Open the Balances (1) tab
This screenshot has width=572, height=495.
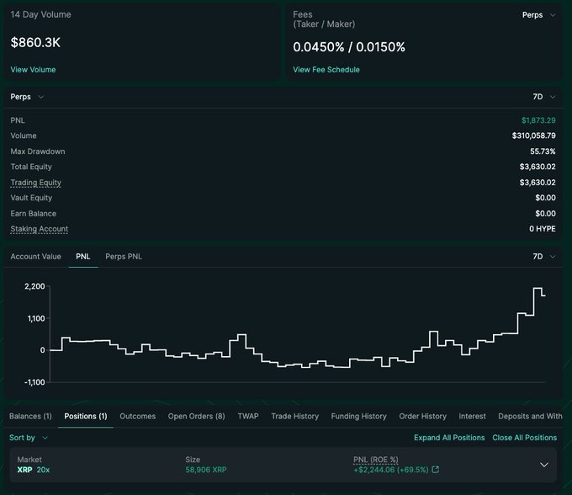(30, 416)
